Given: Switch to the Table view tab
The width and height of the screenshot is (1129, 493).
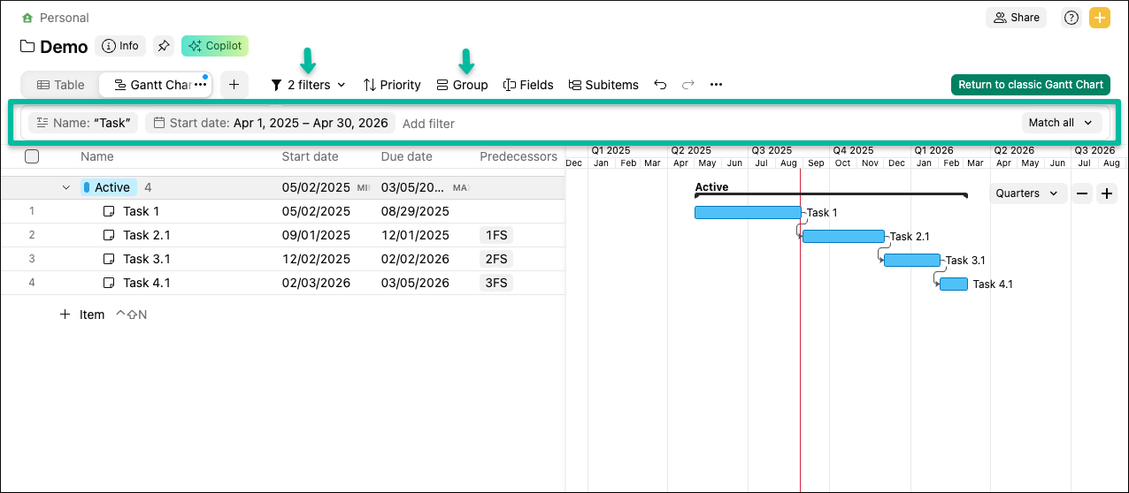Looking at the screenshot, I should 61,85.
